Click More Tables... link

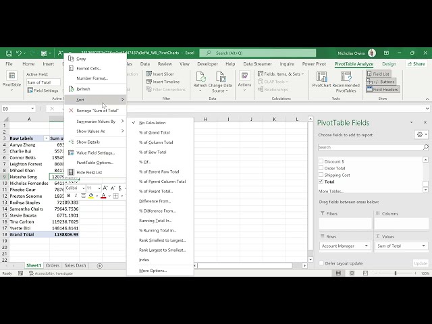331,191
